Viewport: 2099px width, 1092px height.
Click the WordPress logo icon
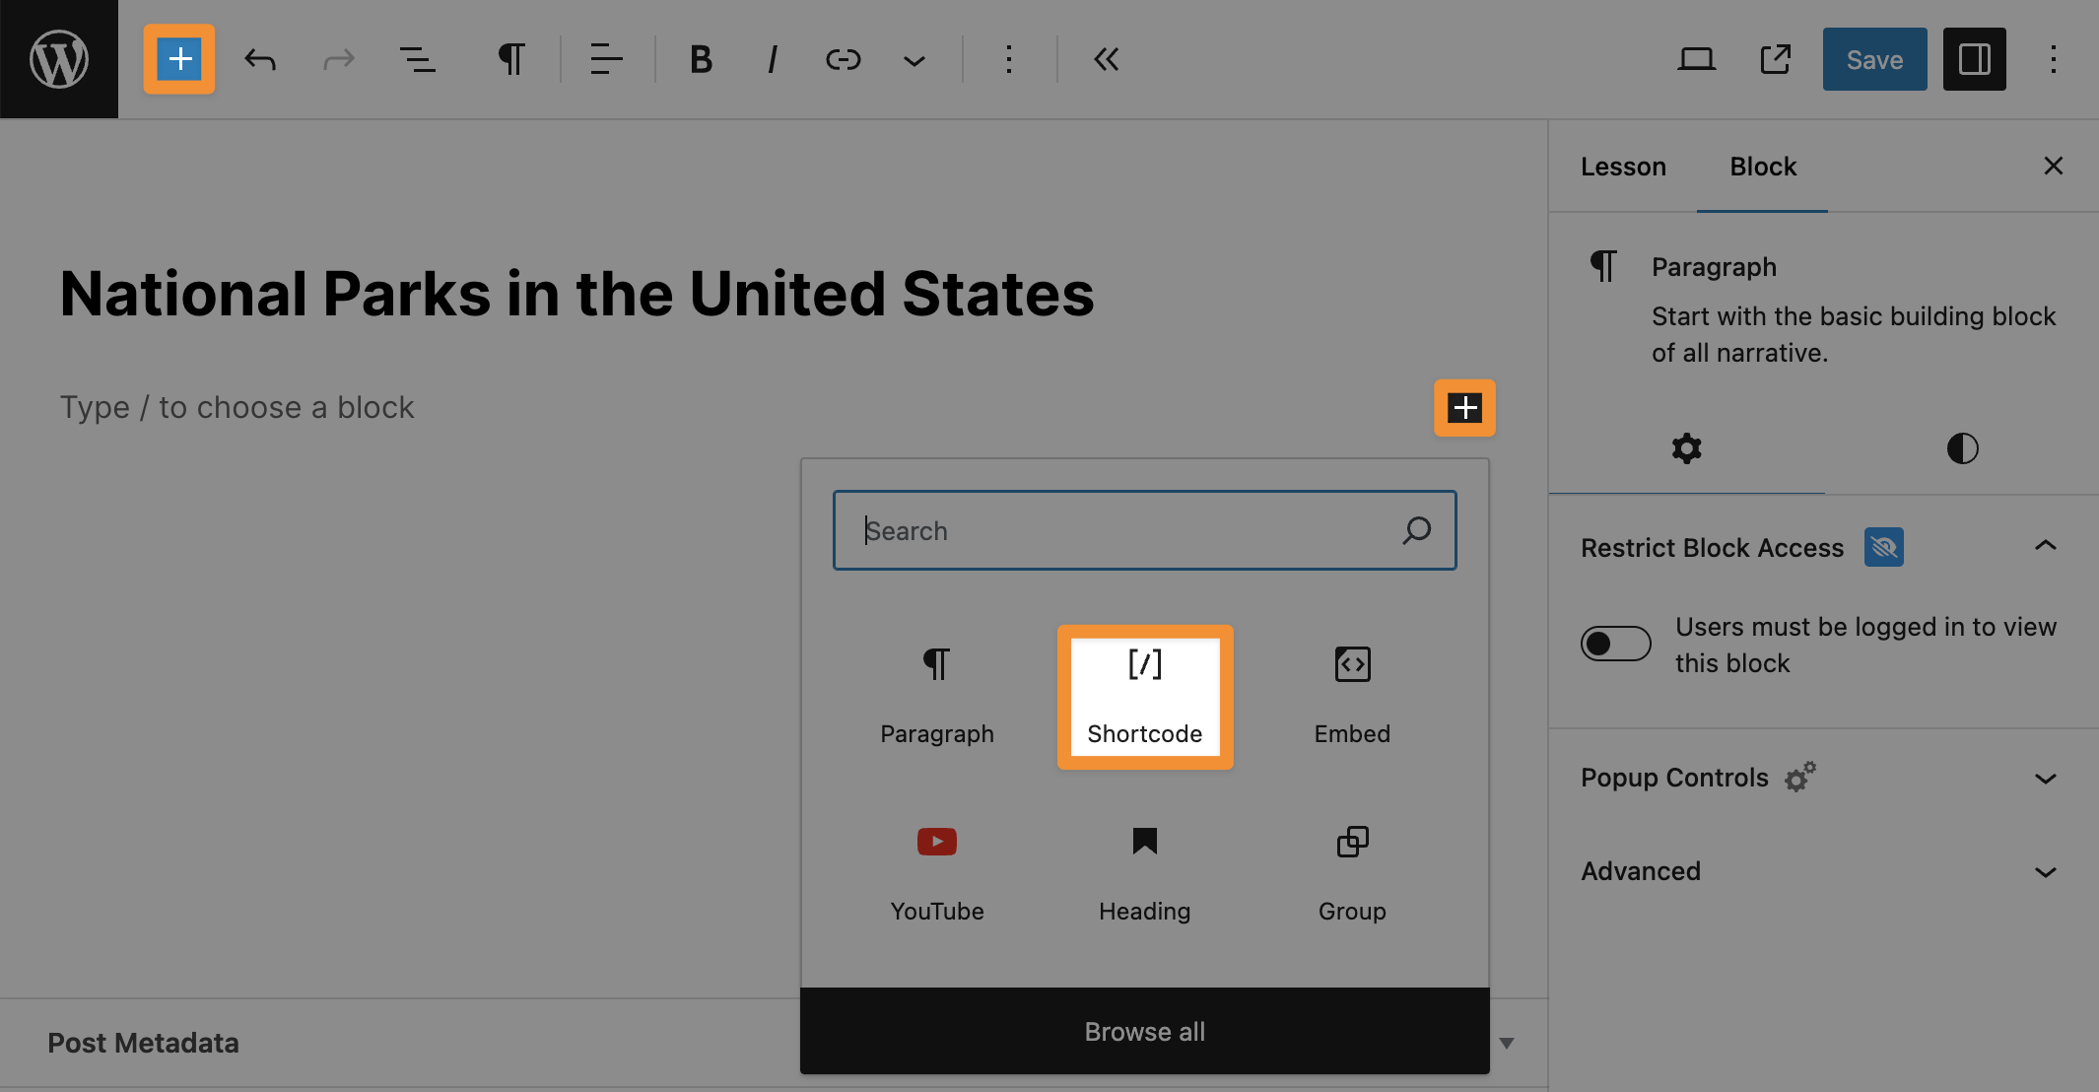point(59,59)
